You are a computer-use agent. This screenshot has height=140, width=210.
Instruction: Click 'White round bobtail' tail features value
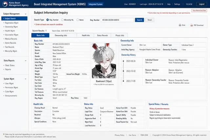point(60,92)
